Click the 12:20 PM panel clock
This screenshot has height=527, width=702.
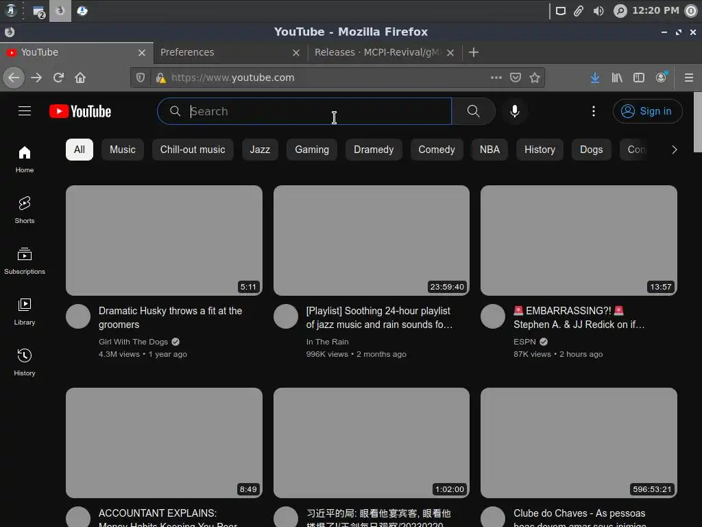pos(655,10)
